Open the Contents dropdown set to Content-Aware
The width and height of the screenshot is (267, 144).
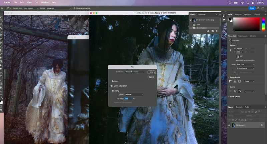coord(135,72)
